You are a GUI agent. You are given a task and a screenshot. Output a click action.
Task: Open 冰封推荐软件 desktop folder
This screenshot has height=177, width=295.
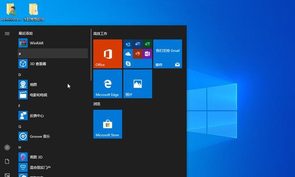pos(34,12)
